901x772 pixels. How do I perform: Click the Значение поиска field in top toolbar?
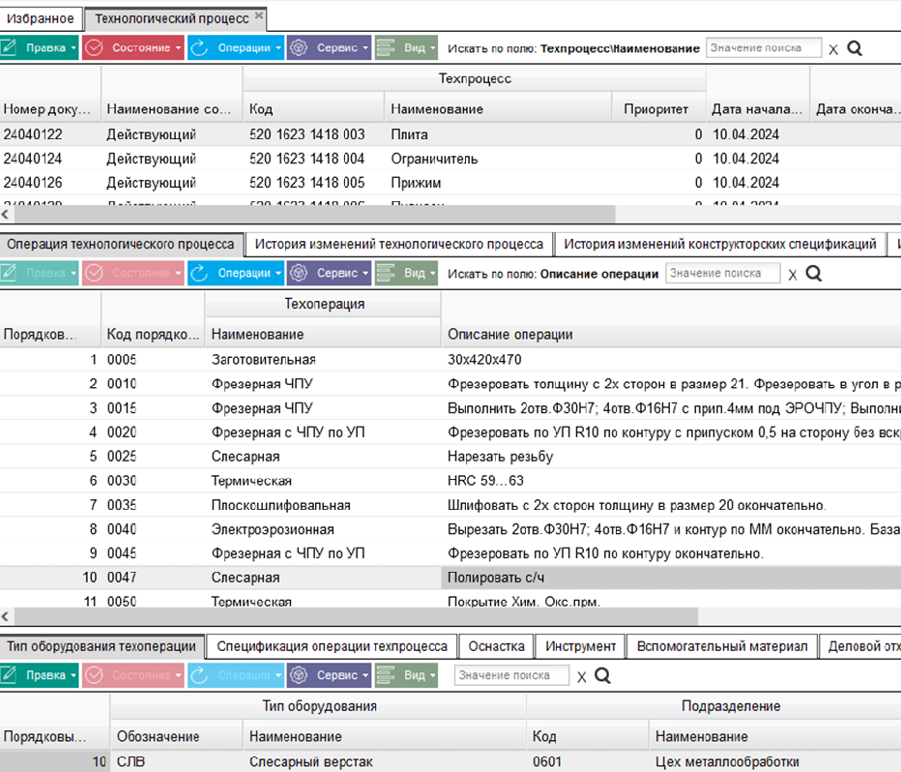pyautogui.click(x=764, y=48)
